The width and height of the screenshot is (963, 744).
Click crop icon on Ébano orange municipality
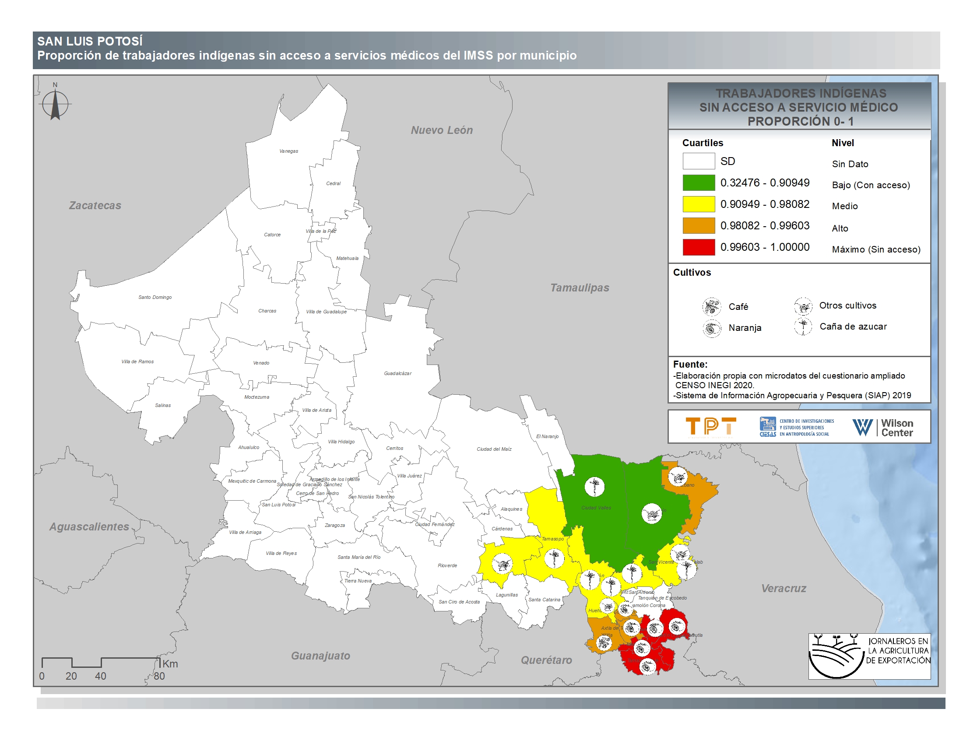click(678, 477)
